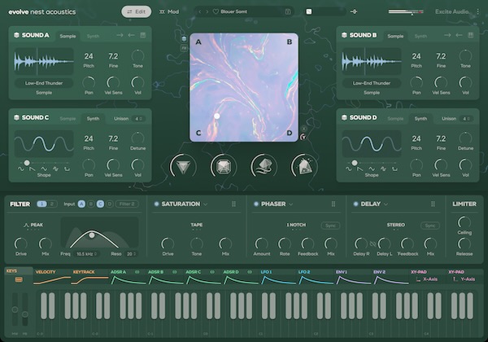Screen dimensions: 488x342
Task: Select the Synth tab in Sound B
Action: 420,36
